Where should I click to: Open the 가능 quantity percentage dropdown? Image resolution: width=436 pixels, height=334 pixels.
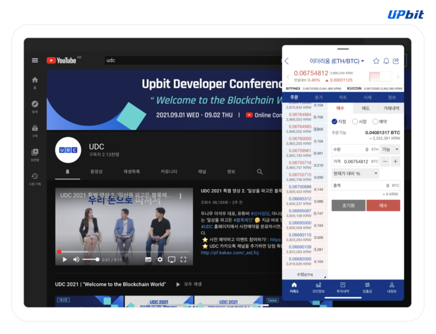pos(390,149)
